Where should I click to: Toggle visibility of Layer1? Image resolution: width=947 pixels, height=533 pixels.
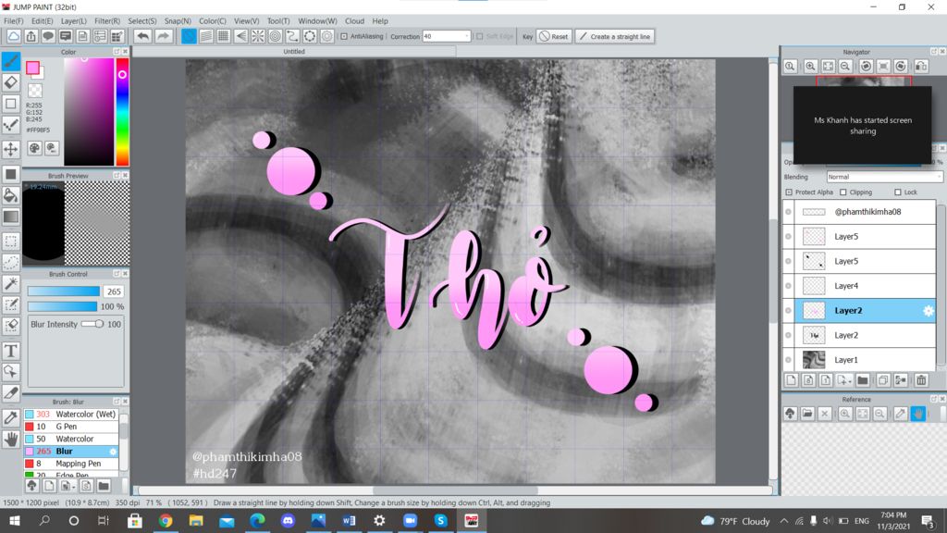[788, 360]
